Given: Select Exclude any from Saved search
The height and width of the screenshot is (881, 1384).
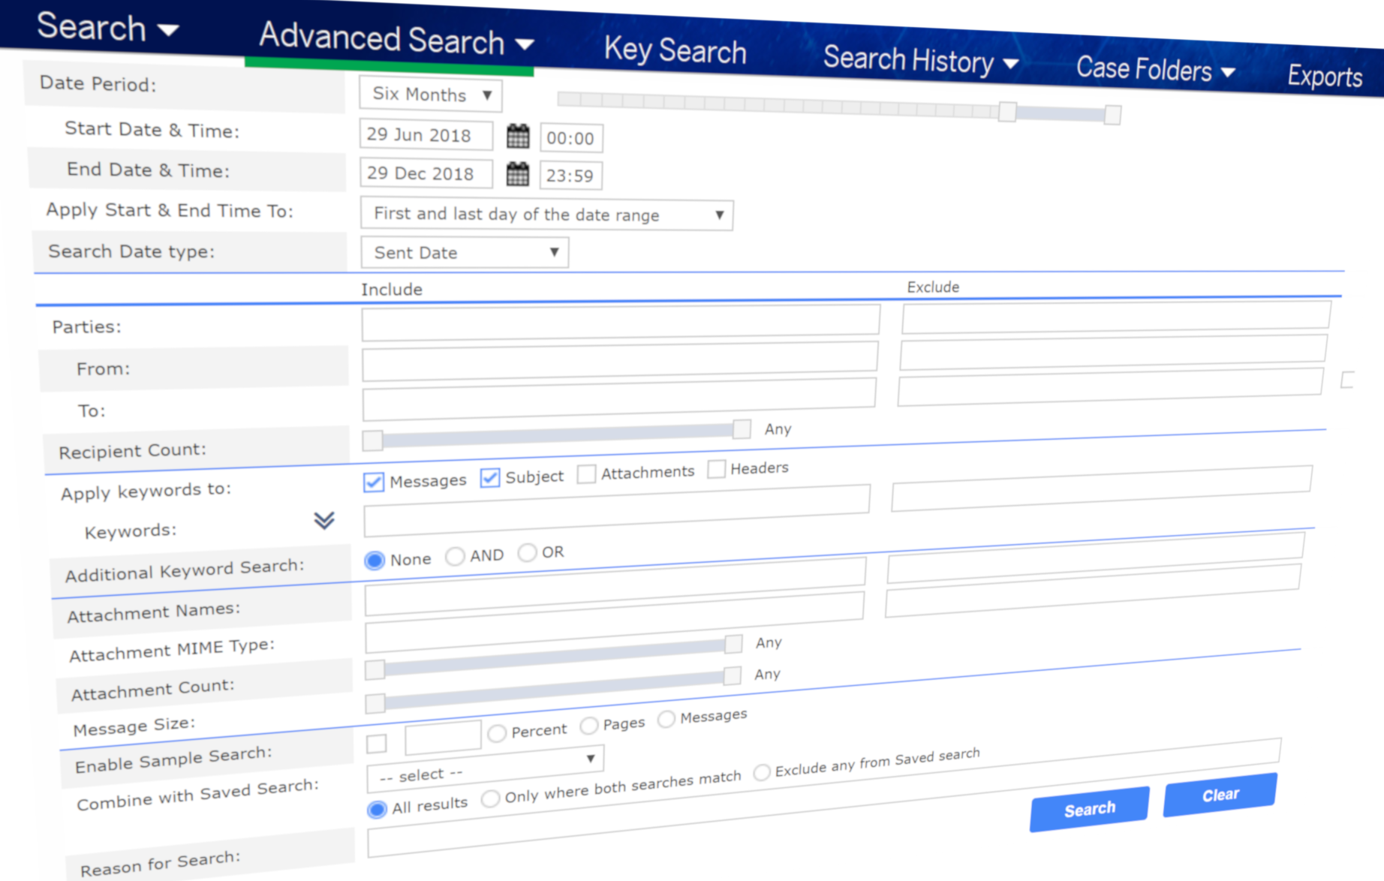Looking at the screenshot, I should click(x=762, y=772).
